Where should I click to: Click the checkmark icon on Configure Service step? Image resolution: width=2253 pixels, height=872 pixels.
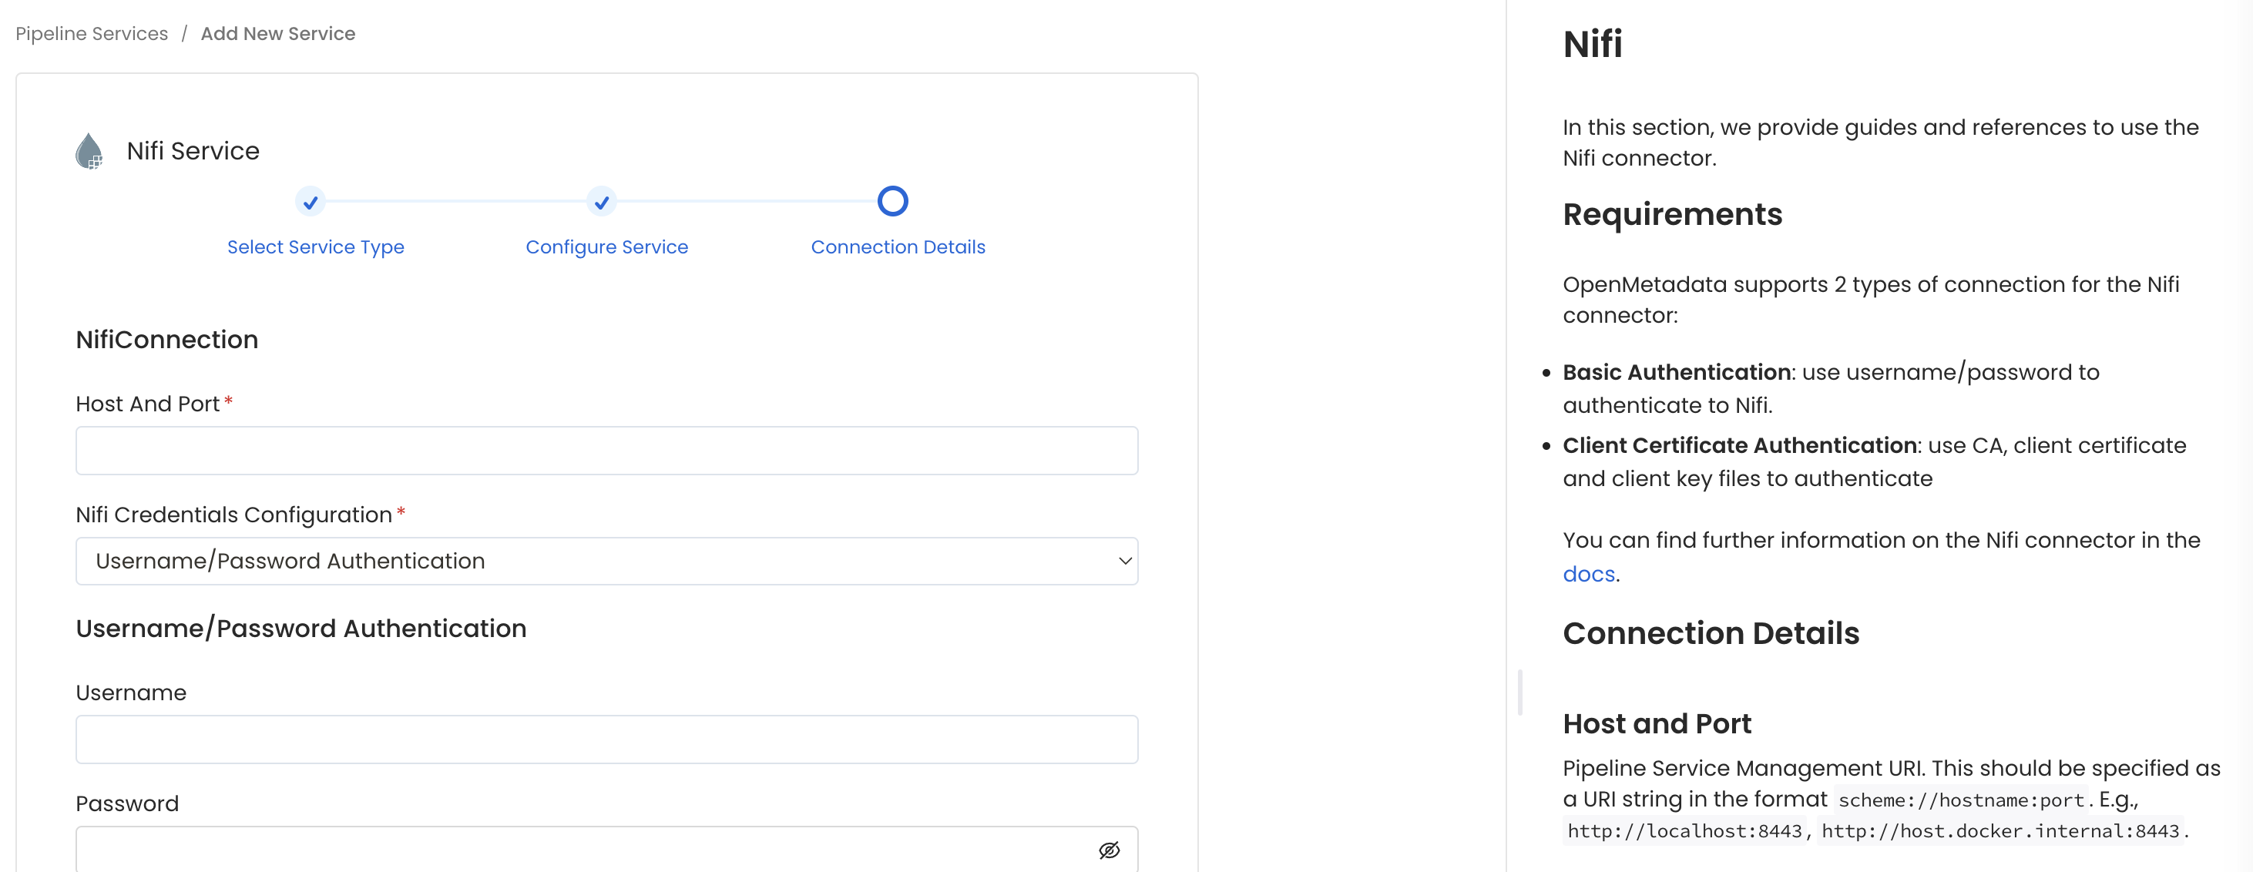point(601,202)
